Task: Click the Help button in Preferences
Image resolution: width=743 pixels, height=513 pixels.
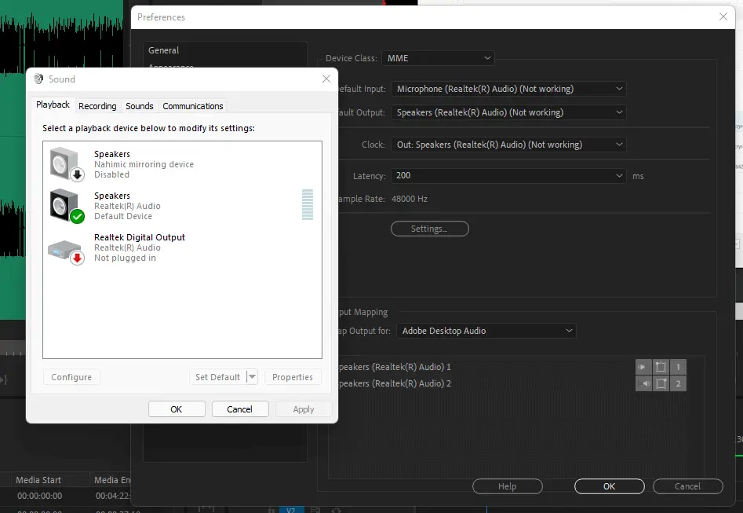Action: [x=508, y=486]
